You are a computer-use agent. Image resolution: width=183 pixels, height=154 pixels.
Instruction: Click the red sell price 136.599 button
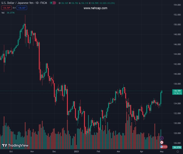pyautogui.click(x=6, y=8)
